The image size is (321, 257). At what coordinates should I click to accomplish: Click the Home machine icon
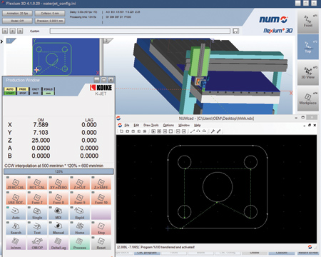(80, 228)
